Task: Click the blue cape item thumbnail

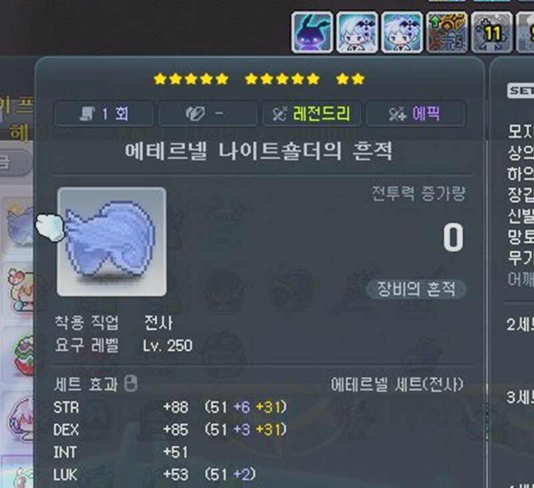Action: [111, 242]
